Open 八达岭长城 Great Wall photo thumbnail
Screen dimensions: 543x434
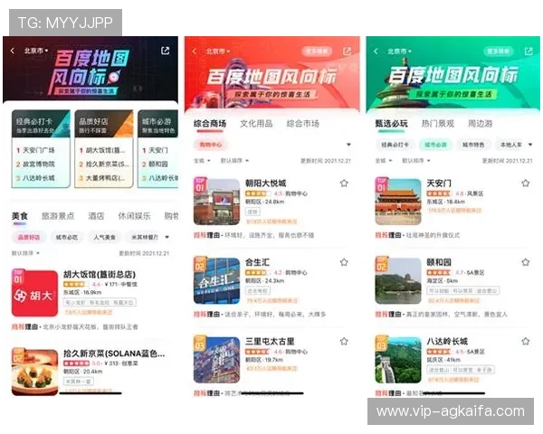click(x=398, y=360)
